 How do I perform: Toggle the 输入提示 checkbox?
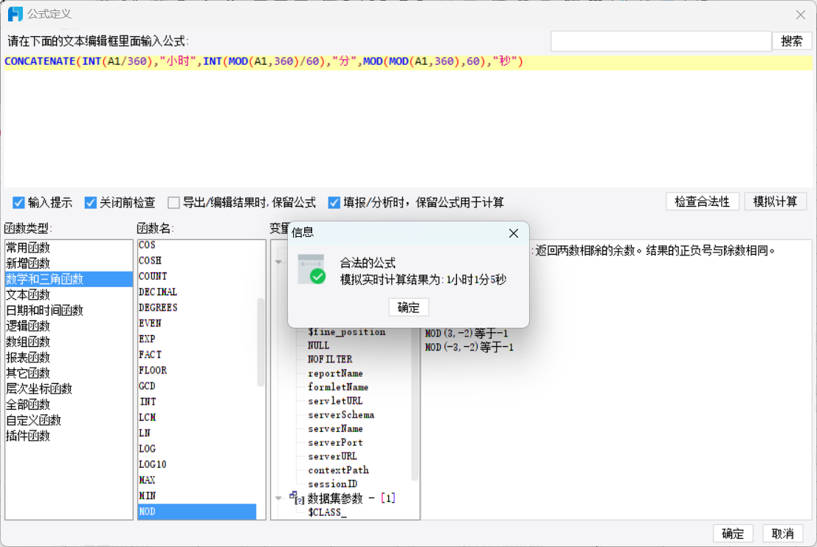click(18, 202)
